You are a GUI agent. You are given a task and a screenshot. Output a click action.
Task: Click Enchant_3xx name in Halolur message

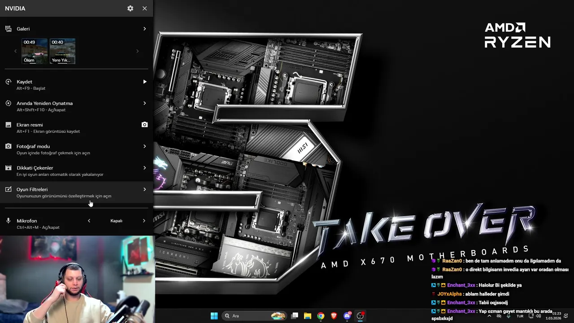click(461, 285)
